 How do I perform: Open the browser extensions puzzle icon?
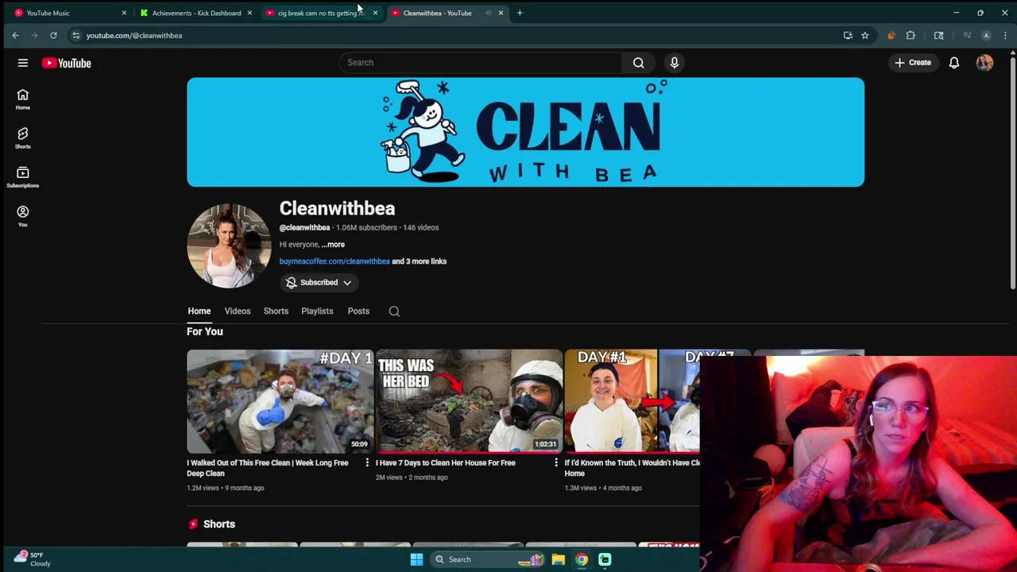click(911, 35)
